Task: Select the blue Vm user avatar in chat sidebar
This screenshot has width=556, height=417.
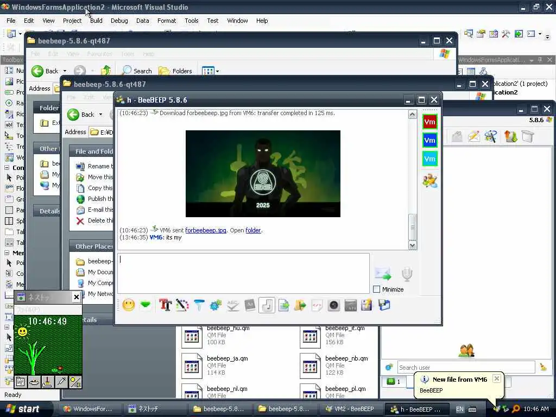Action: [x=430, y=141]
